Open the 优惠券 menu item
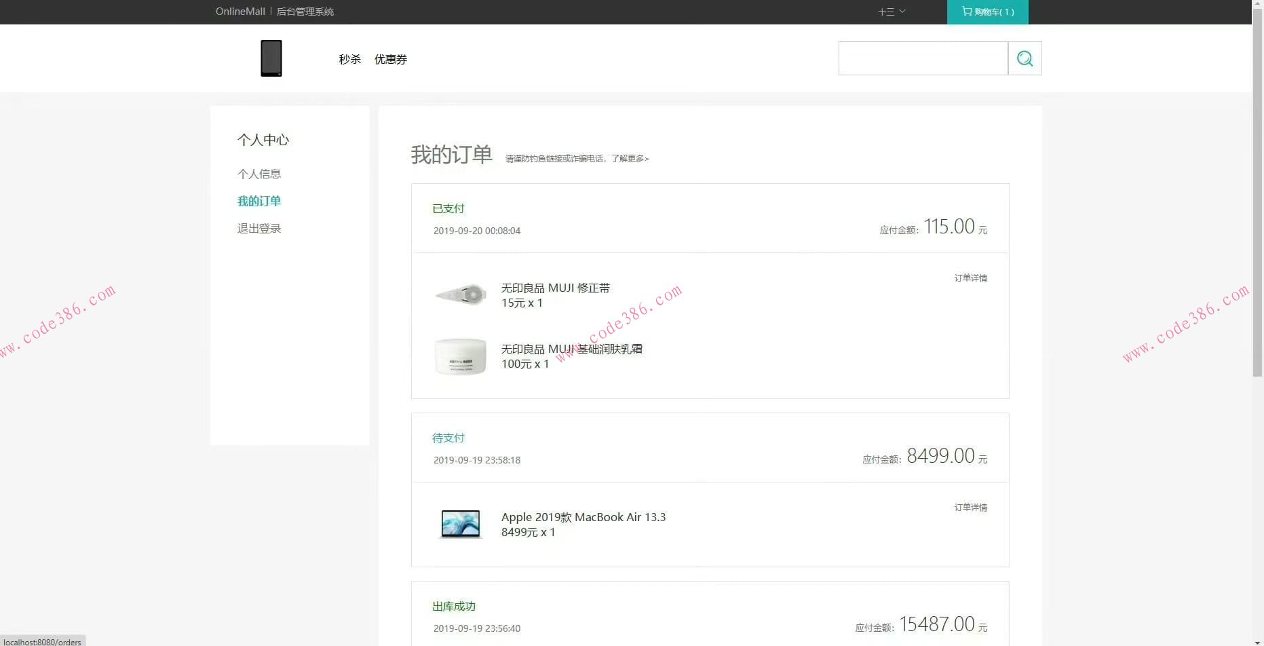Screen dimensions: 1264x646 tap(390, 59)
